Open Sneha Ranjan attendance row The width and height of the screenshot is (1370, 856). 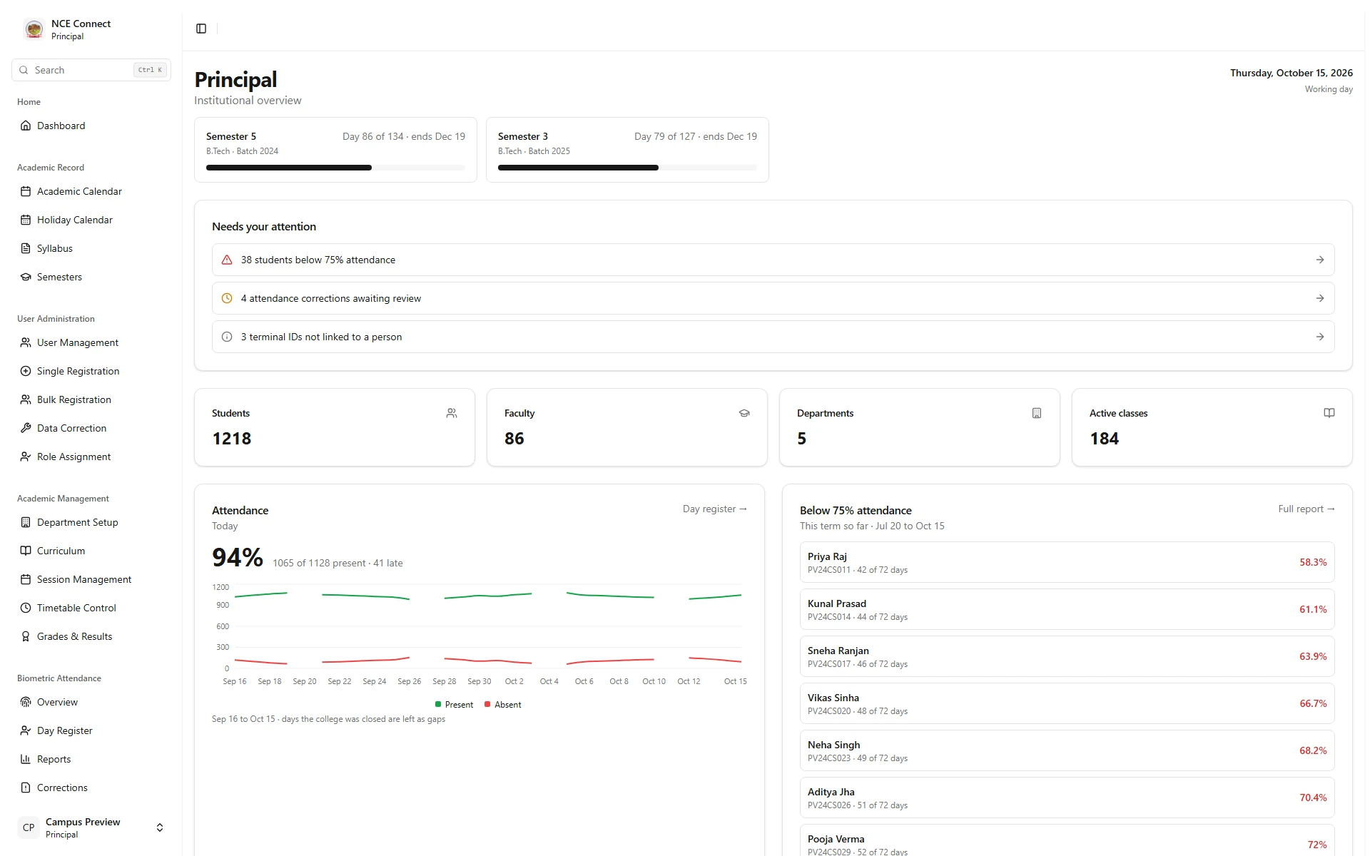[1067, 656]
